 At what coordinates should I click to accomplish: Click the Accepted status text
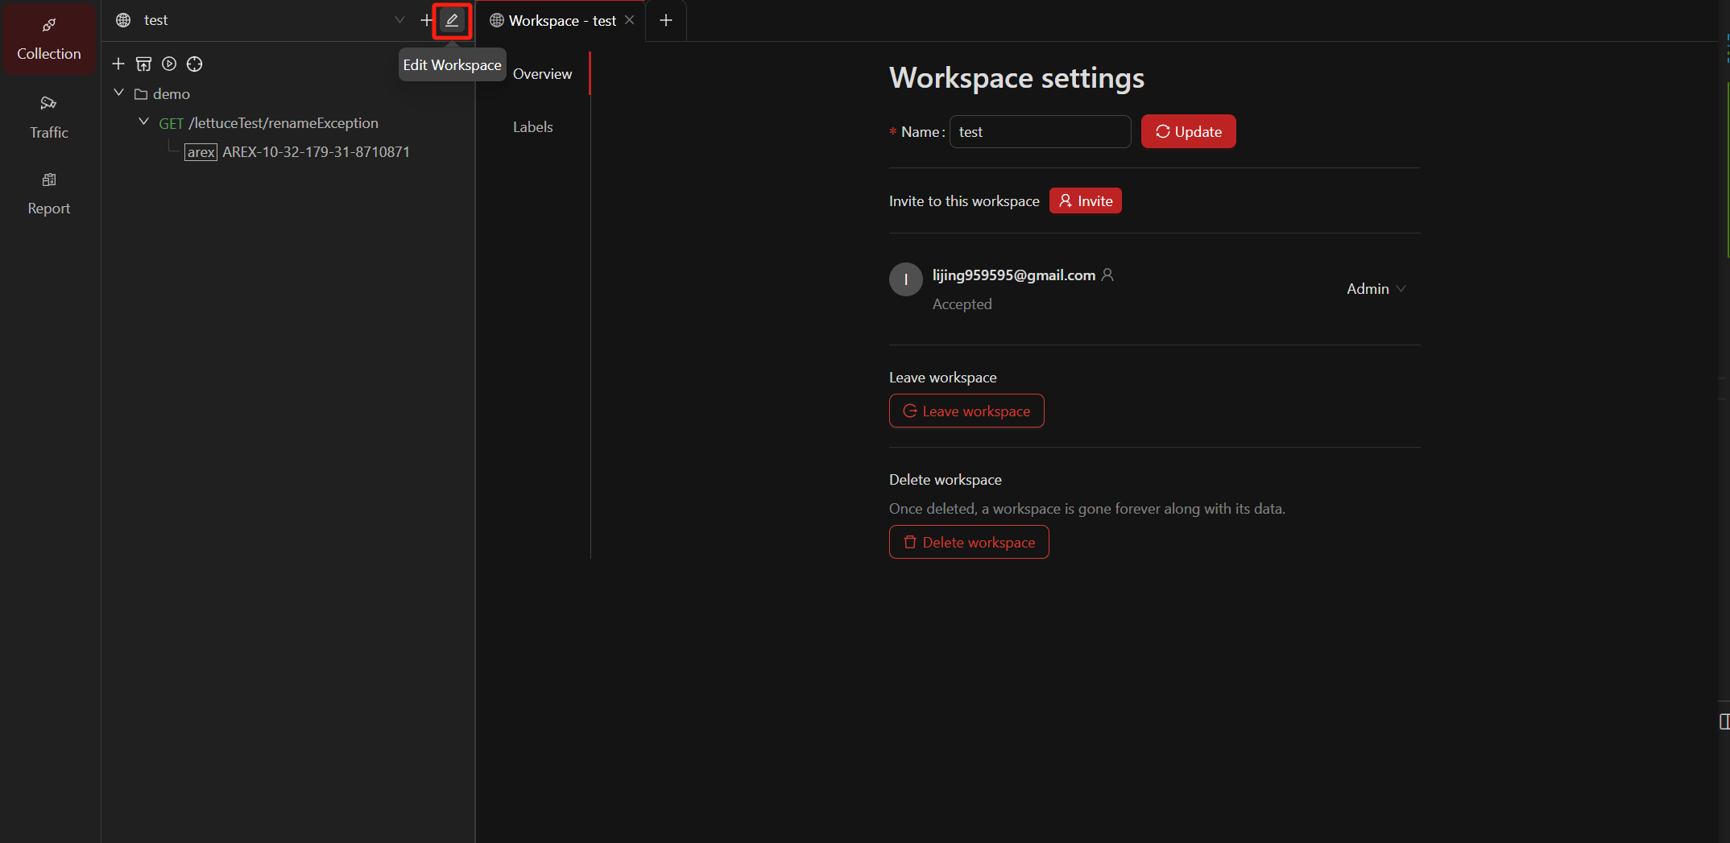962,304
